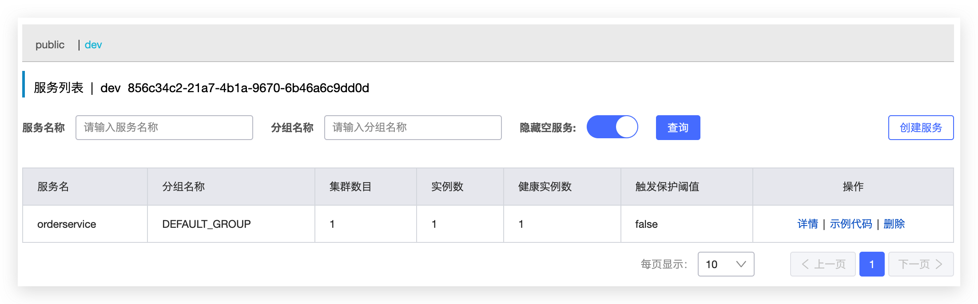Go to next page with 下一页

pyautogui.click(x=921, y=264)
